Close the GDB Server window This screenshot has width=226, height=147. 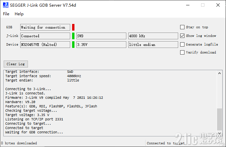tap(218, 5)
